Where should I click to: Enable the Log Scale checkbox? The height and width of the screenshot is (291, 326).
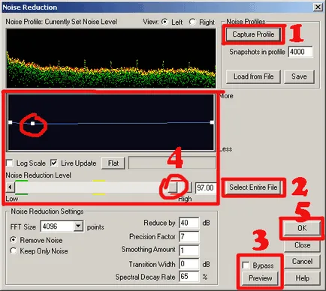[x=9, y=163]
